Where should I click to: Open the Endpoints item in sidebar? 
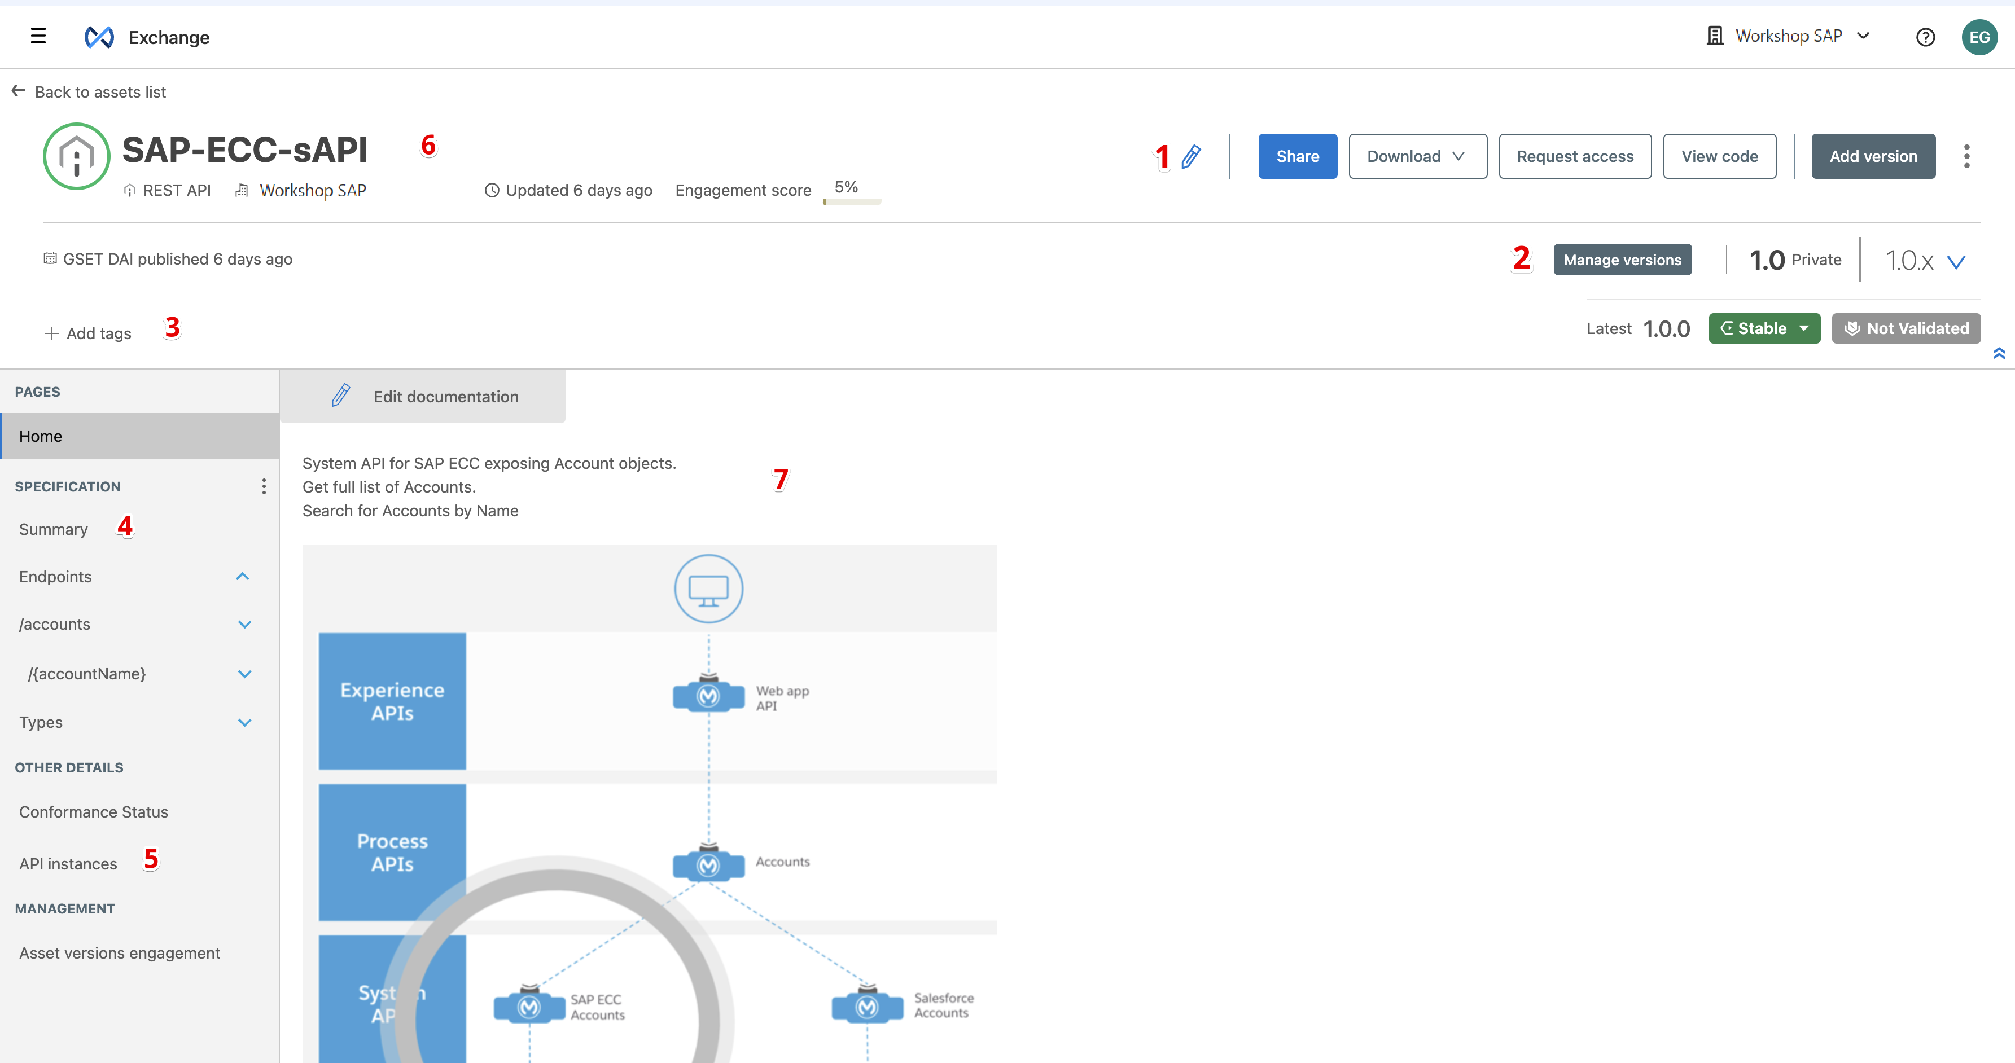55,577
